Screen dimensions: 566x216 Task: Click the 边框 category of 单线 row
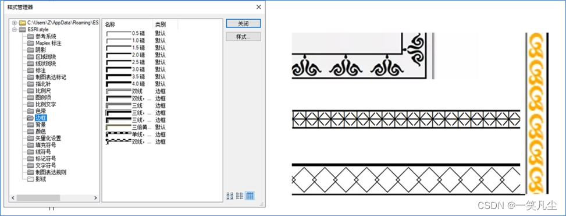point(161,134)
